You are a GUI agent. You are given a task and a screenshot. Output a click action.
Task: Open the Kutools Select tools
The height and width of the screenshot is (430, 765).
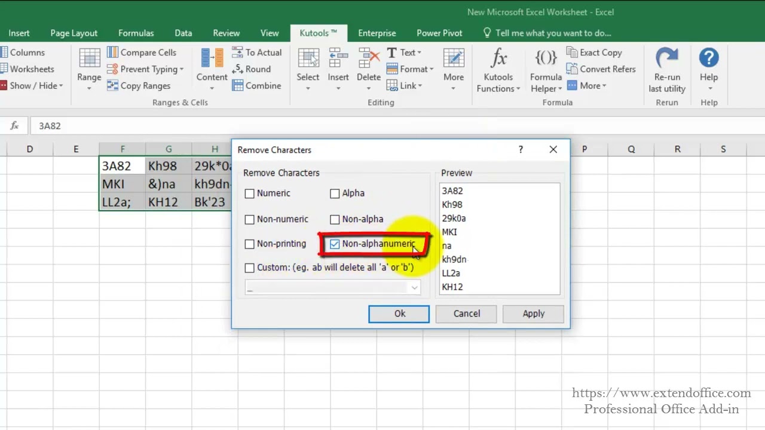point(308,69)
